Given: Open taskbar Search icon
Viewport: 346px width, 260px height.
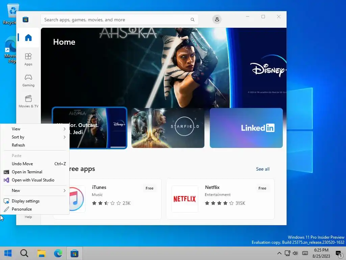Looking at the screenshot, I should coord(24,253).
